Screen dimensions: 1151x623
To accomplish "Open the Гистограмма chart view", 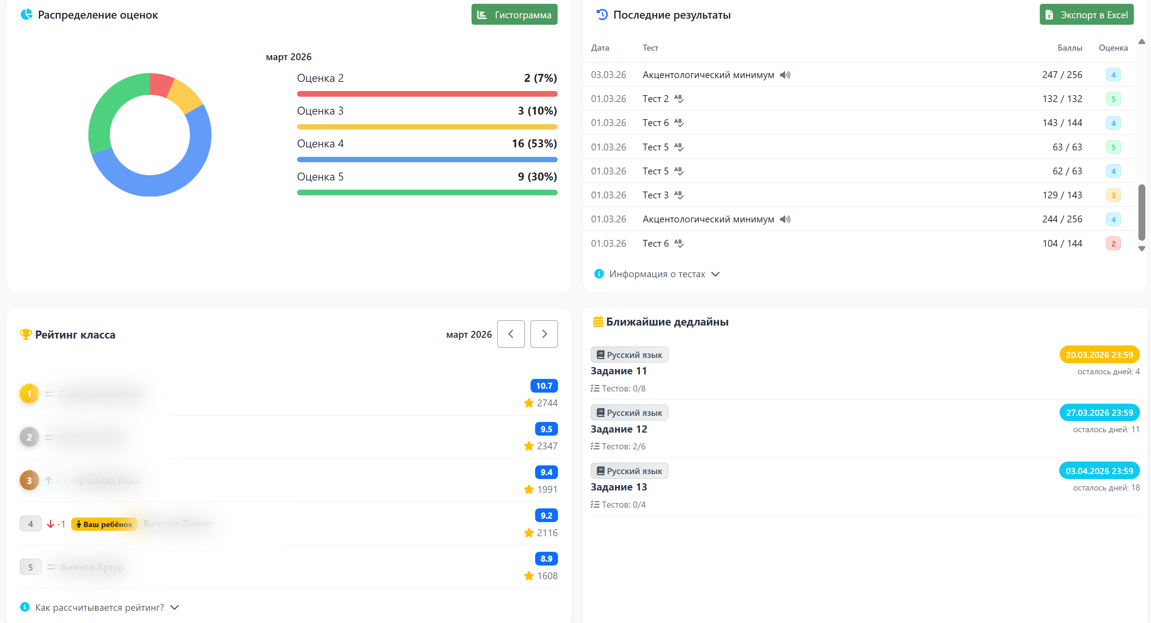I will tap(514, 15).
